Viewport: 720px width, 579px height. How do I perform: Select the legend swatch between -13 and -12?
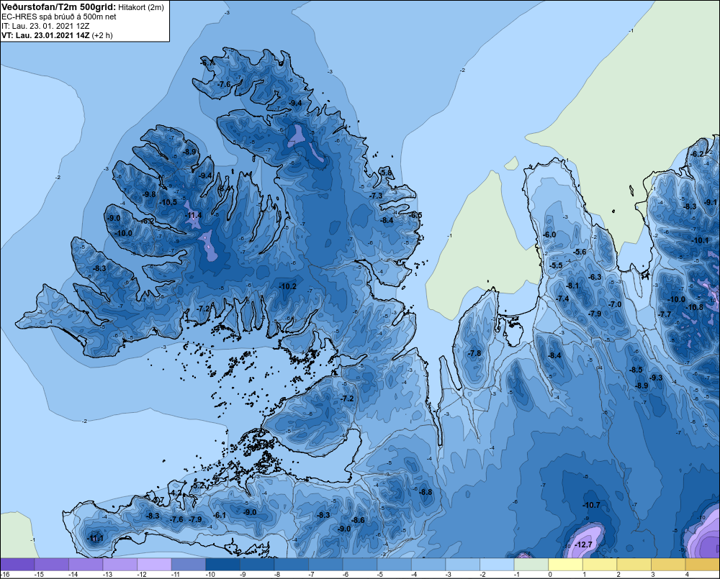(x=120, y=565)
